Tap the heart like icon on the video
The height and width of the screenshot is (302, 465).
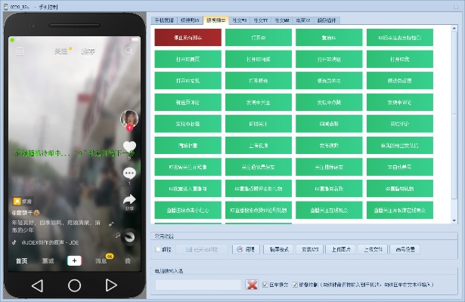click(x=129, y=146)
